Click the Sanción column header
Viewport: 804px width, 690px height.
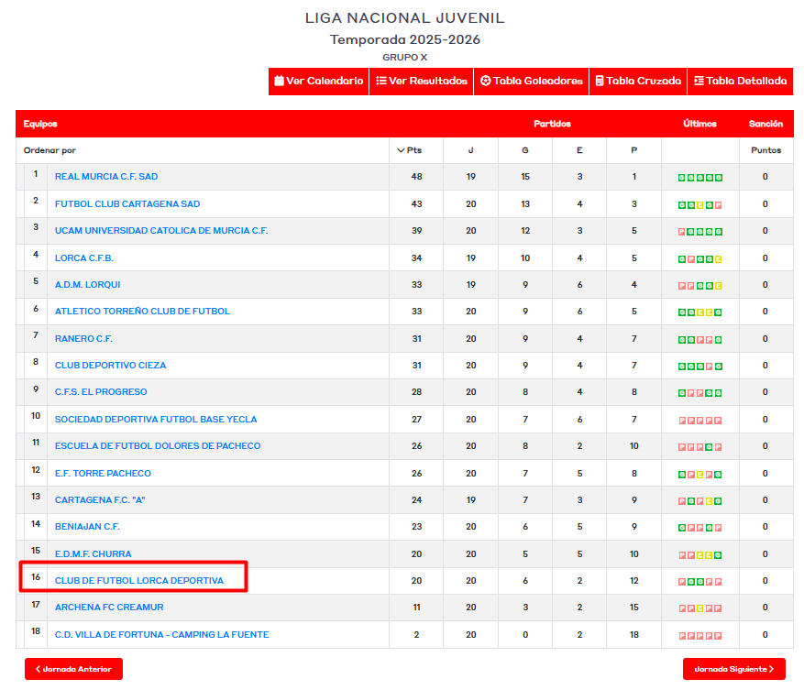click(765, 124)
